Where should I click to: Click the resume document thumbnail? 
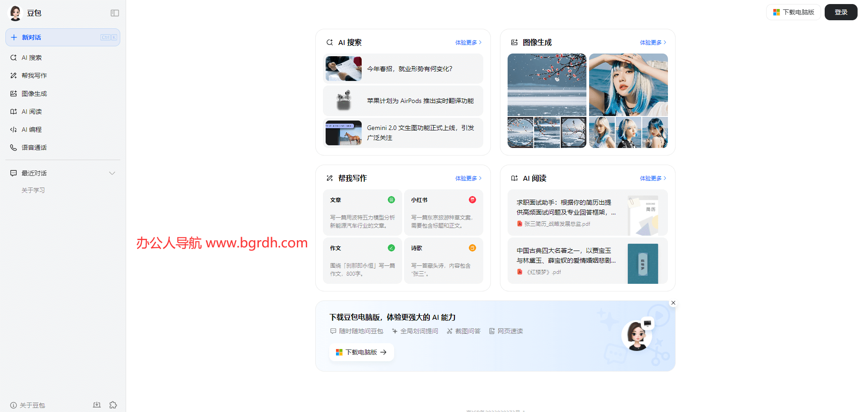click(x=643, y=215)
